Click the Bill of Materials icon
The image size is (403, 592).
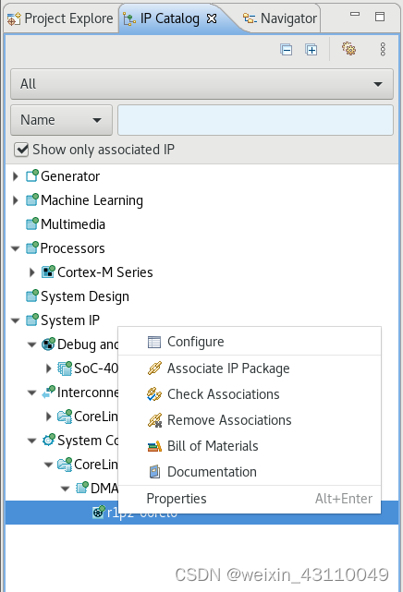(154, 446)
